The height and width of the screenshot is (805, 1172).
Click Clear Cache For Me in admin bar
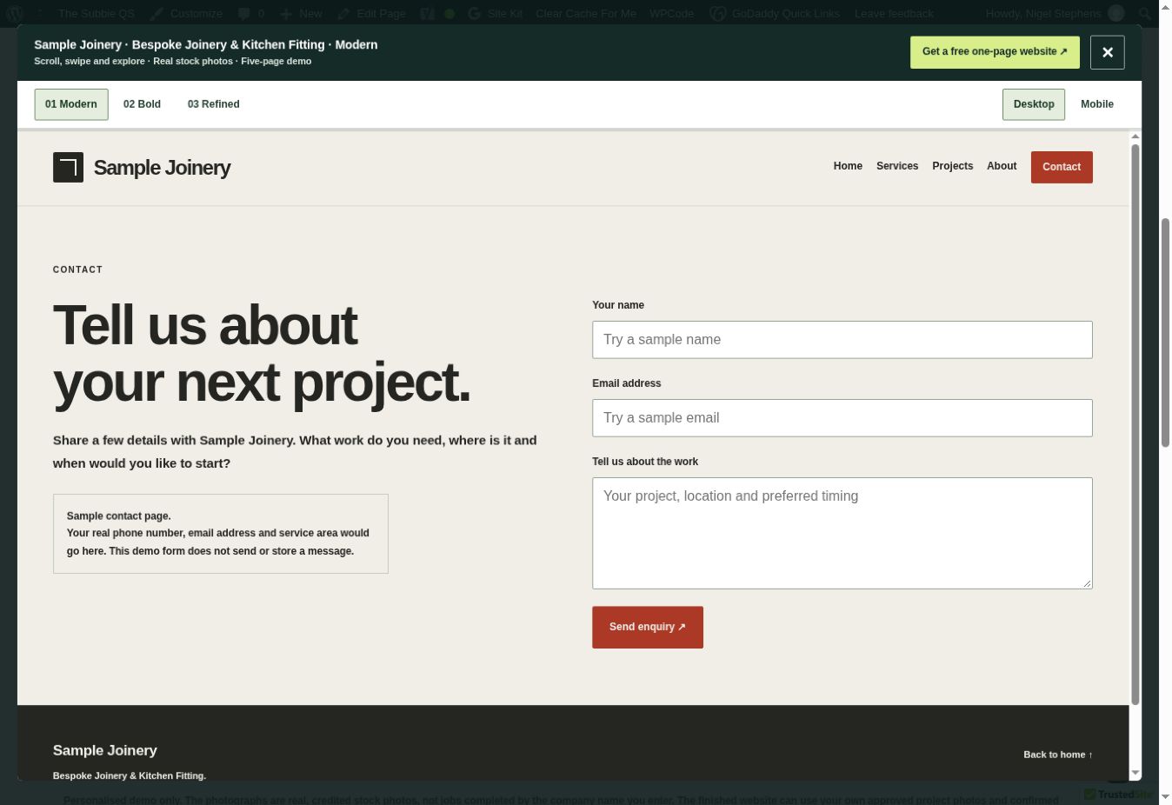(x=586, y=13)
